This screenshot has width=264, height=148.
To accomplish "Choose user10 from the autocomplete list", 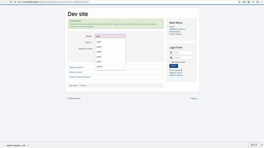I will 110,67.
